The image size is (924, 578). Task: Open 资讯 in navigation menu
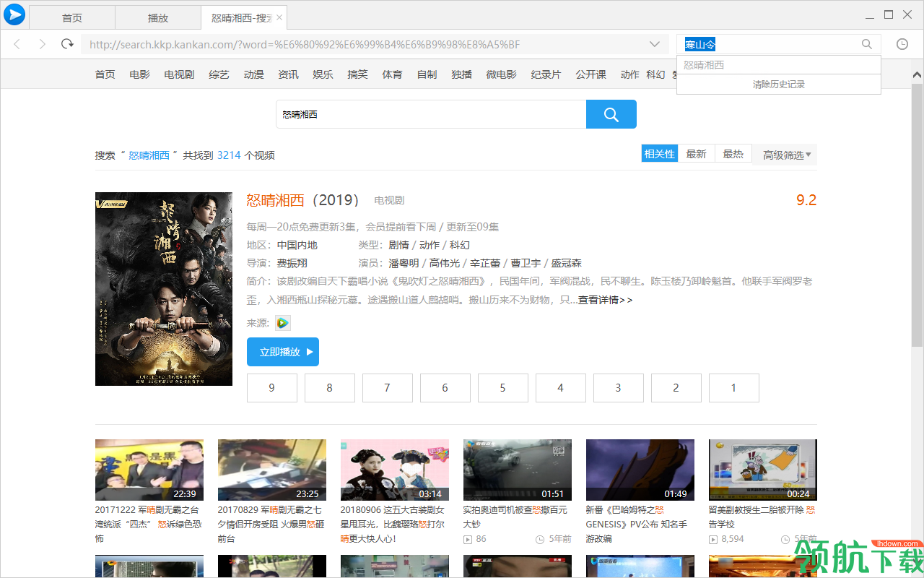click(x=289, y=74)
